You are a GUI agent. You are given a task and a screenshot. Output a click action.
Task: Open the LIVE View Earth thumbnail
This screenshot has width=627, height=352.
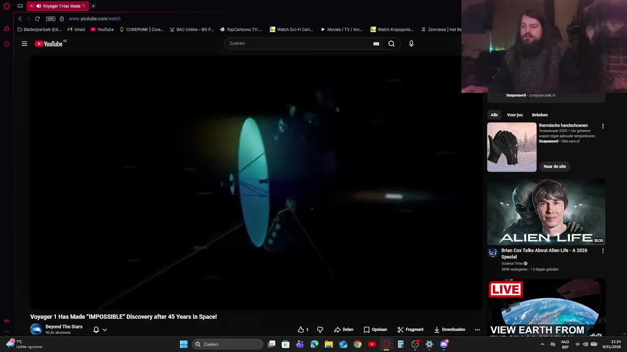click(x=546, y=308)
